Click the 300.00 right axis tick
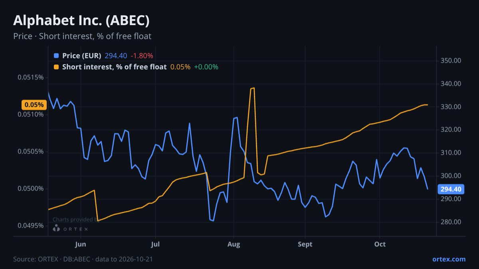 click(451, 176)
